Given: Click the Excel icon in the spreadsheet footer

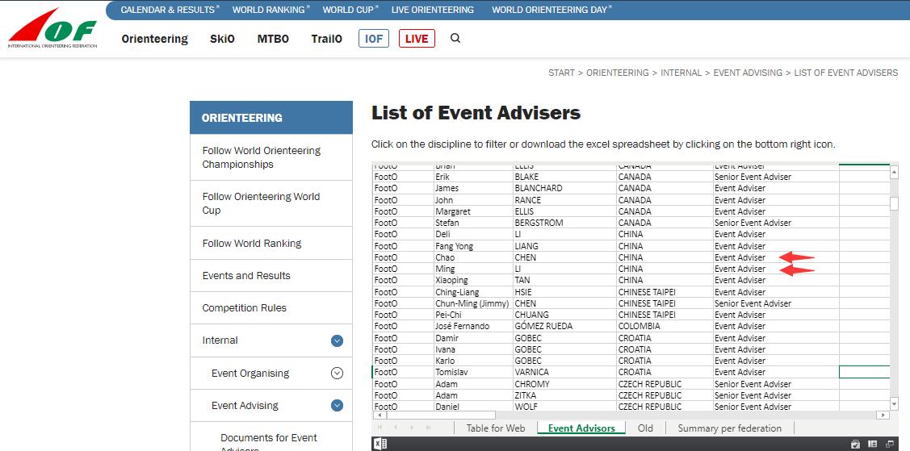Looking at the screenshot, I should (x=380, y=444).
